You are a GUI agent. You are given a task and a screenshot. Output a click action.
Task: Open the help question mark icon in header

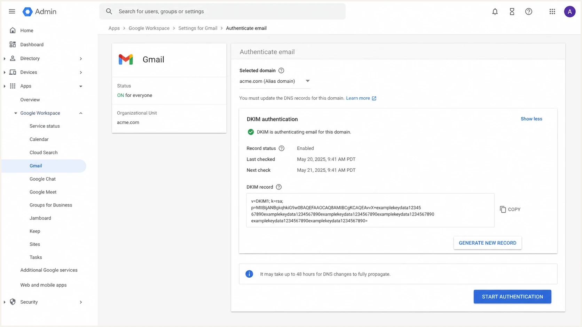[x=528, y=11]
